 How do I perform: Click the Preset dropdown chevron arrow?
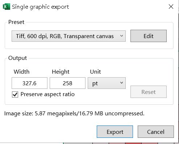[121, 36]
